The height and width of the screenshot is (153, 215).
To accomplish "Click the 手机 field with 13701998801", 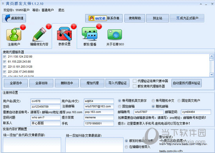I will [99, 123].
